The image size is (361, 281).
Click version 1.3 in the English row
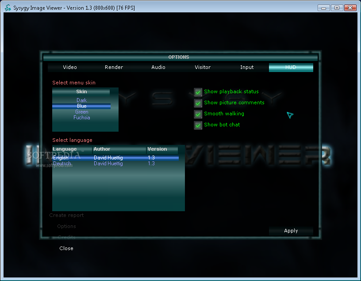[x=151, y=158]
